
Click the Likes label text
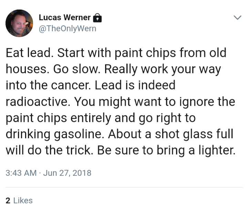23,201
